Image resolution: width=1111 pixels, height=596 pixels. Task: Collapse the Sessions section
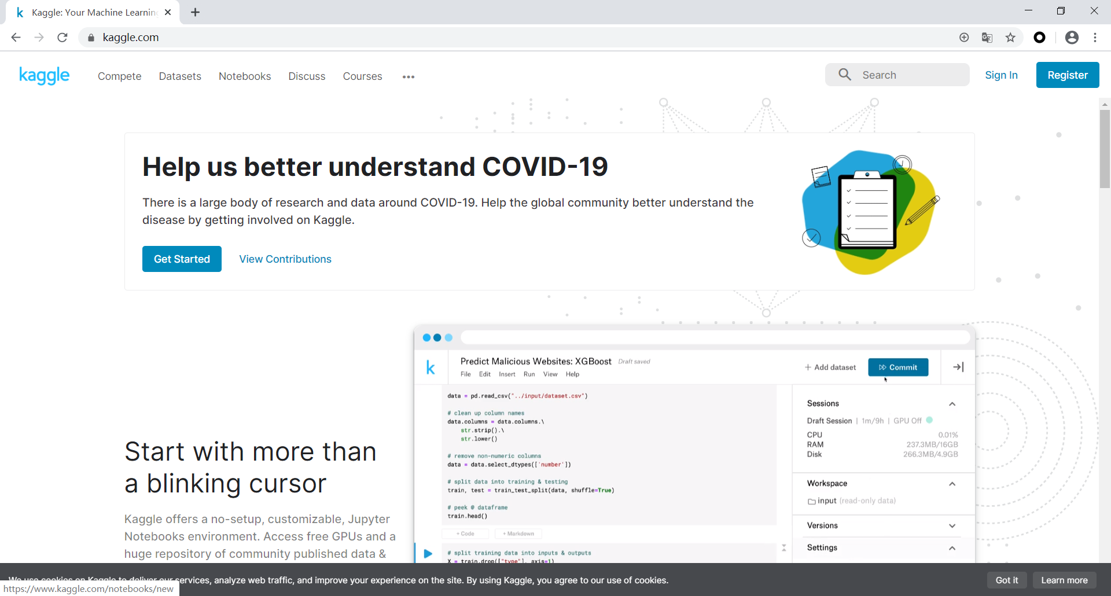(952, 404)
